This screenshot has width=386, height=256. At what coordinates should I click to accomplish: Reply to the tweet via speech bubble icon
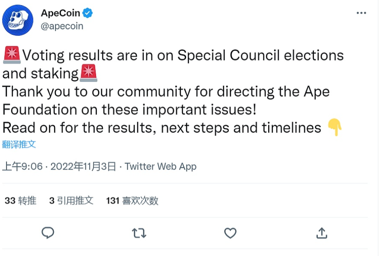point(48,233)
